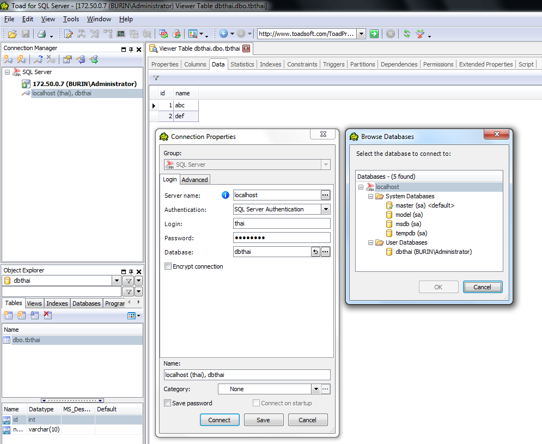The image size is (542, 444).
Task: Tick the Save password checkbox
Action: pyautogui.click(x=168, y=403)
